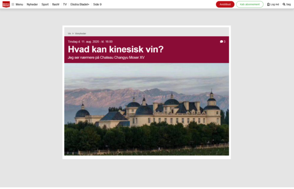Click the Søg magnifier icon
Image resolution: width=294 pixels, height=189 pixels.
(284, 4)
